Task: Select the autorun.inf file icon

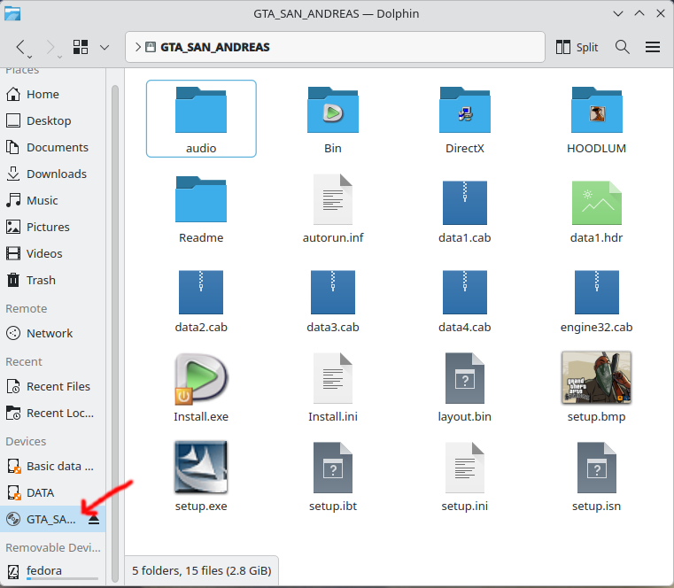Action: click(x=333, y=199)
